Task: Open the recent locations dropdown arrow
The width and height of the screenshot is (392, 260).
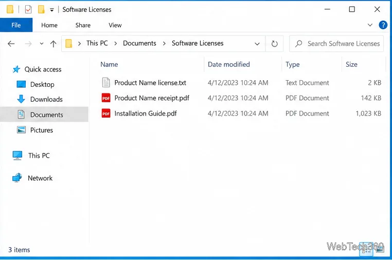Action: (42, 44)
